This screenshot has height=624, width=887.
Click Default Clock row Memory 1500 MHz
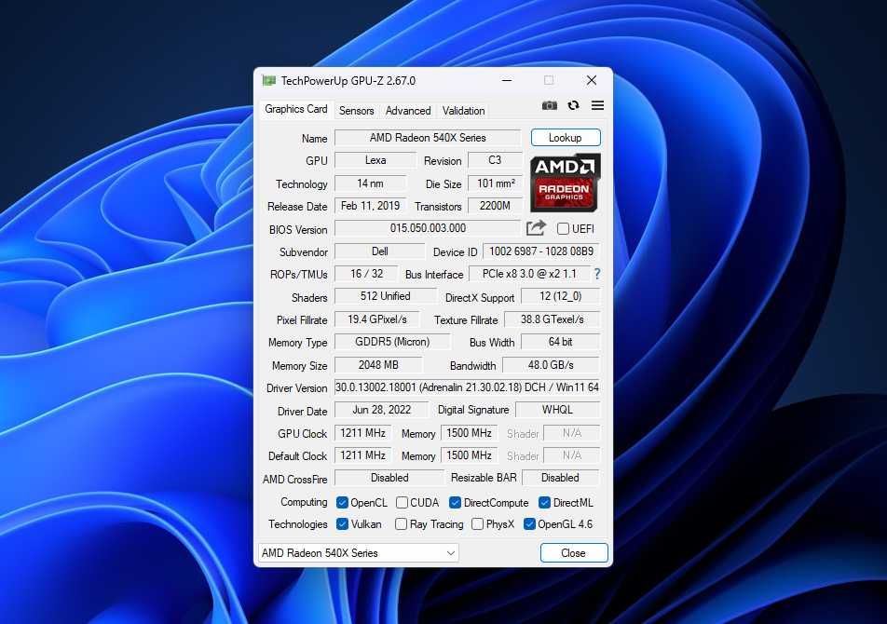469,455
